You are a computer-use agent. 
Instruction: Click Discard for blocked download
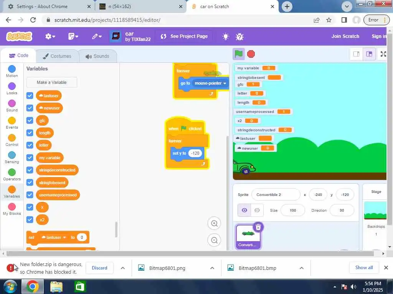99,268
